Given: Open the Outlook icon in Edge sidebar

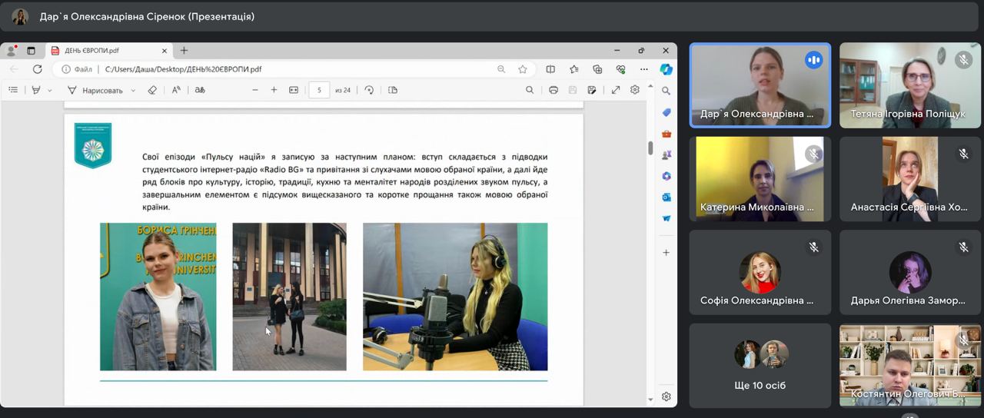Looking at the screenshot, I should 667,197.
